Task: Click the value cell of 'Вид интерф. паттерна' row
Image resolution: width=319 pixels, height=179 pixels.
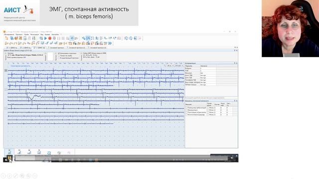Action: [x=208, y=83]
